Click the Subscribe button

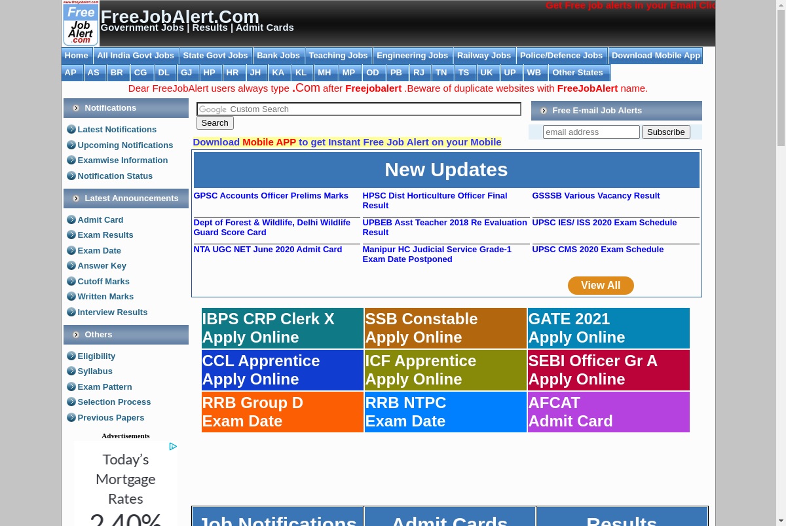coord(666,132)
